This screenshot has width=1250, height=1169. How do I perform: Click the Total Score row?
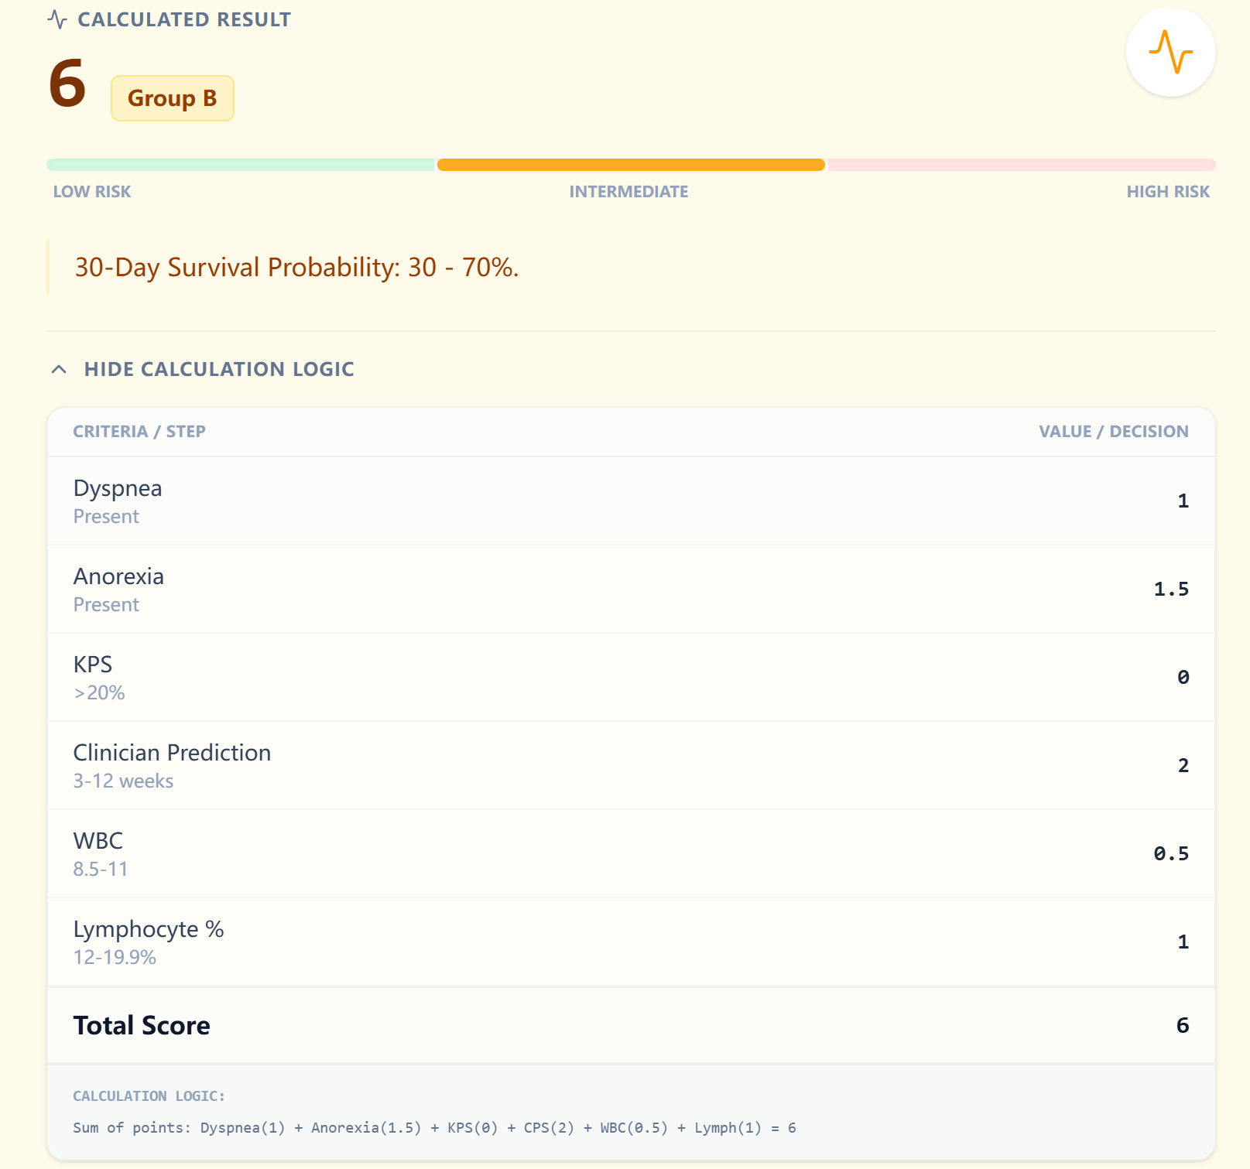[631, 1026]
